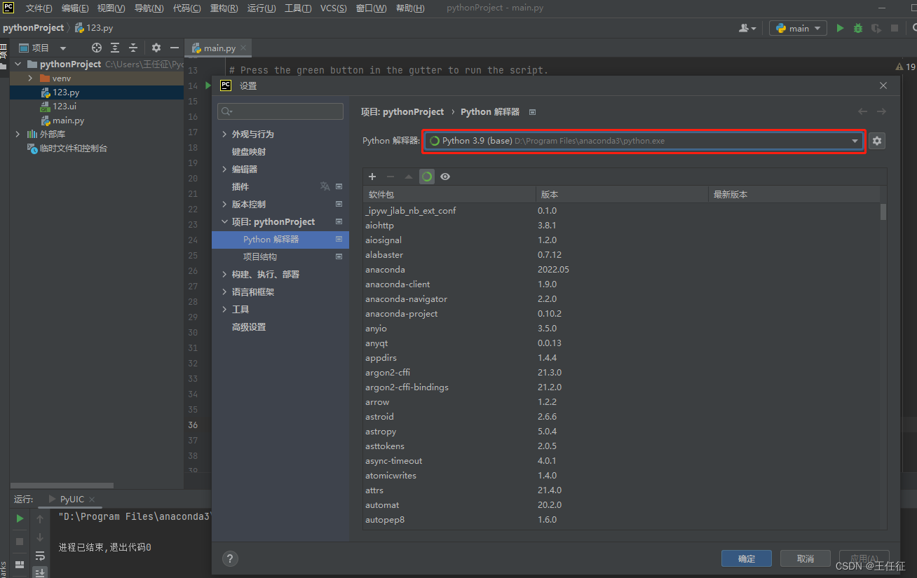This screenshot has height=578, width=917.
Task: Run the main configuration with green play icon
Action: click(x=840, y=28)
